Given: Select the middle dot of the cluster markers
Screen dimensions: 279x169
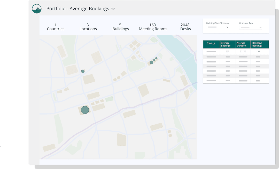Looking at the screenshot, I should click(154, 60).
